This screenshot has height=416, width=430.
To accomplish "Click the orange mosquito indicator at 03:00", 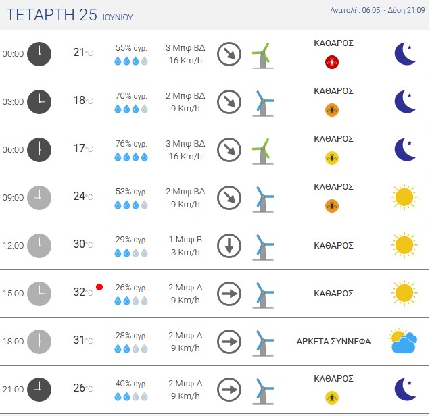I will [x=332, y=110].
